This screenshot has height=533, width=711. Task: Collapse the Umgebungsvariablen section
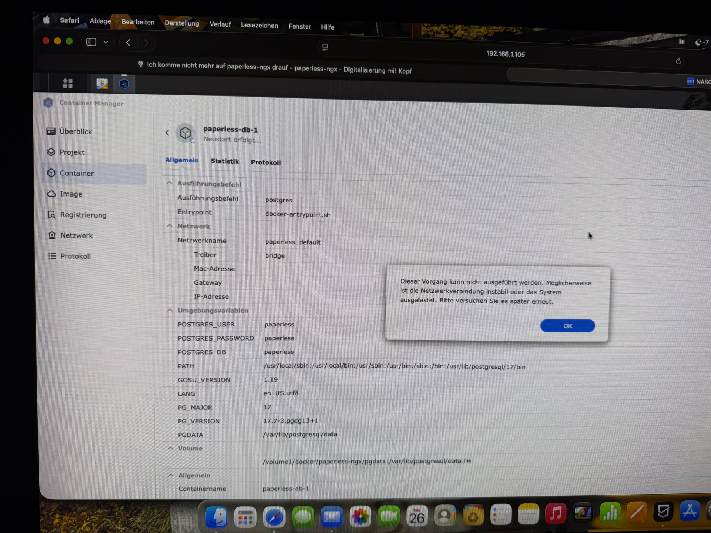[x=170, y=310]
